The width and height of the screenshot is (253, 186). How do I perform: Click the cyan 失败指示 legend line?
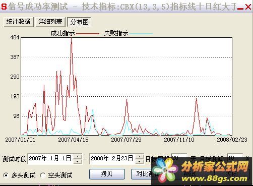coord(141,34)
